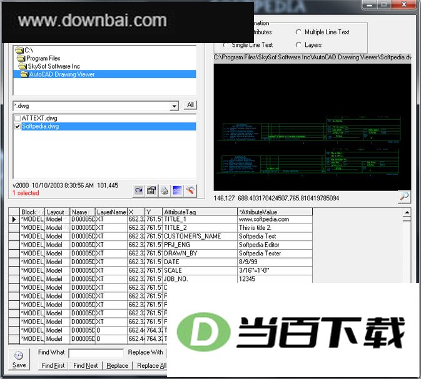Viewport: 421px width, 379px height.
Task: Click the PDF export toolbar icon
Action: click(x=177, y=191)
